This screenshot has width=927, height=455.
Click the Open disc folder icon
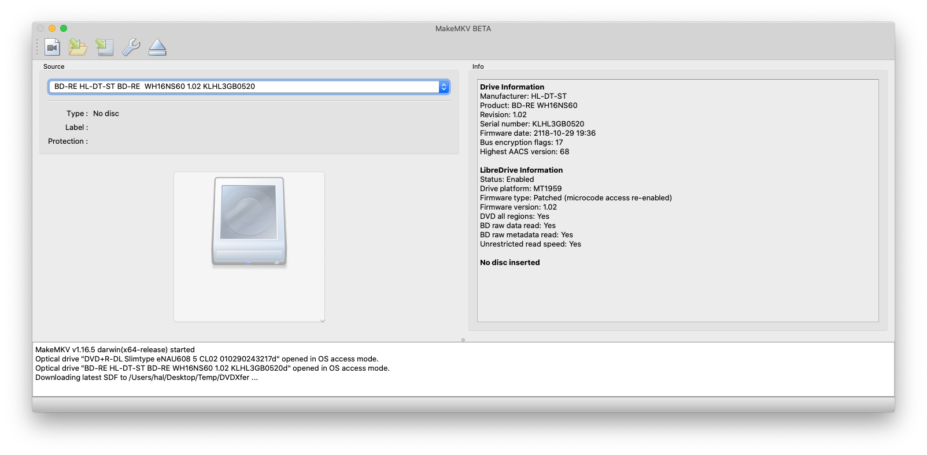point(78,47)
